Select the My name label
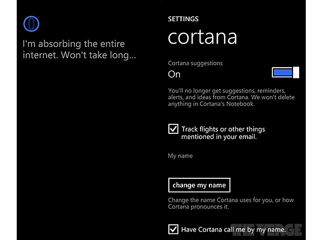The height and width of the screenshot is (240, 322). pos(181,156)
